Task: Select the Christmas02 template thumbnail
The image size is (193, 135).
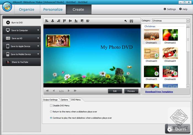Action: 170,35
